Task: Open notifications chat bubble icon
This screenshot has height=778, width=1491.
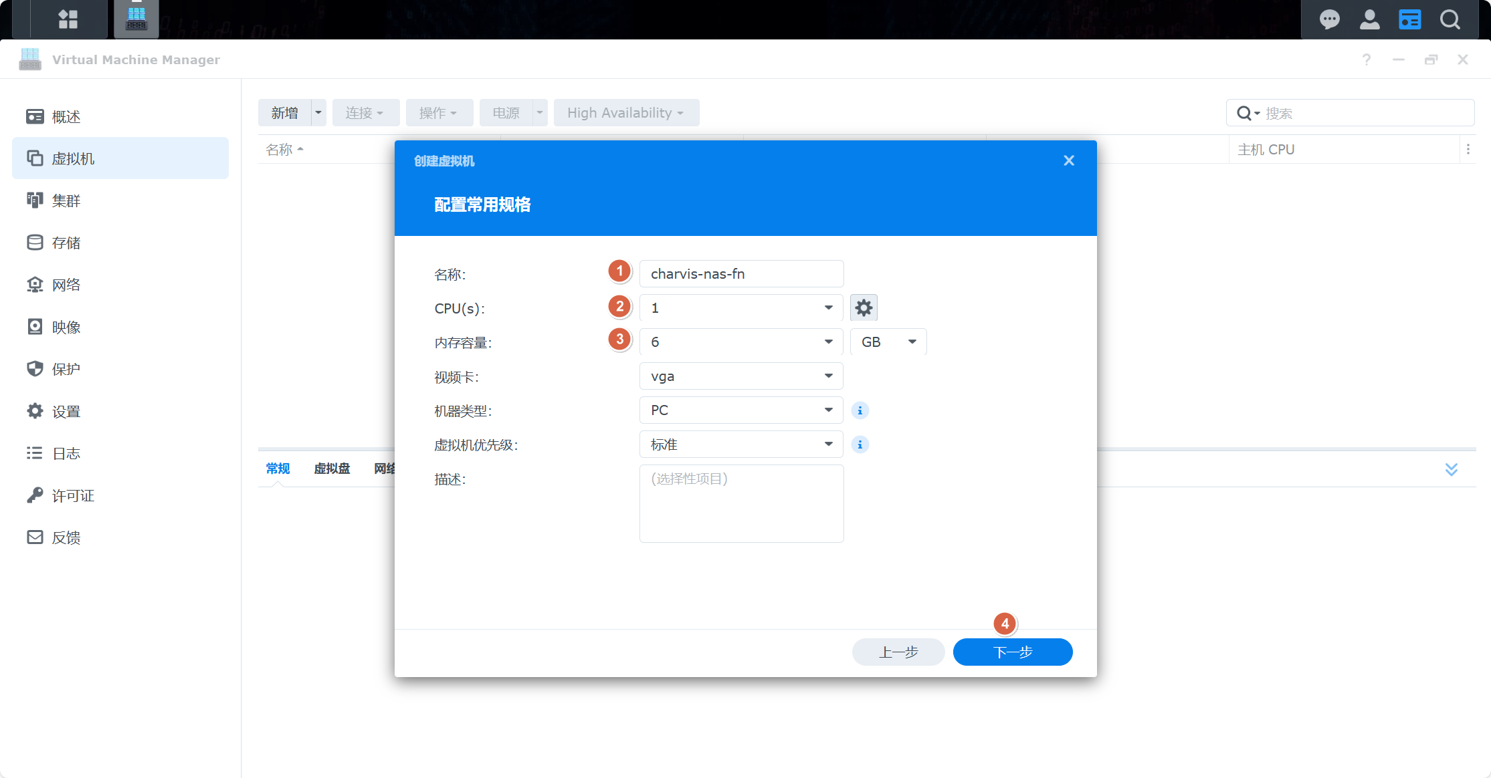Action: (x=1329, y=19)
